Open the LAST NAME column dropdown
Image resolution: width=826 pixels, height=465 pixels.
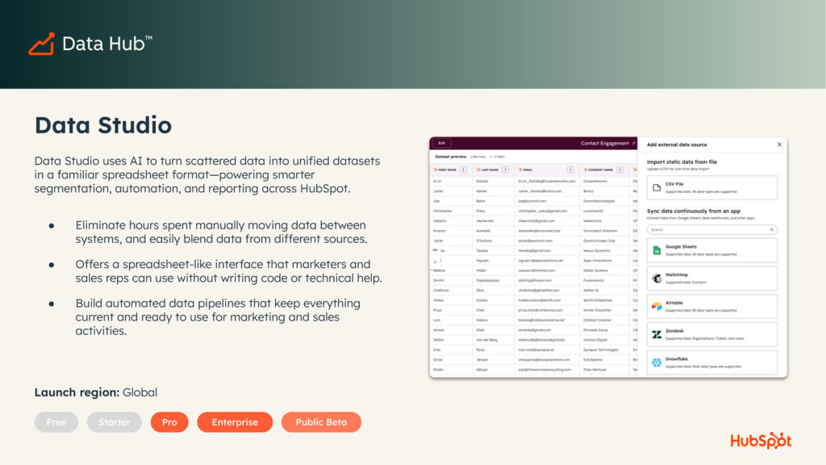coord(505,170)
